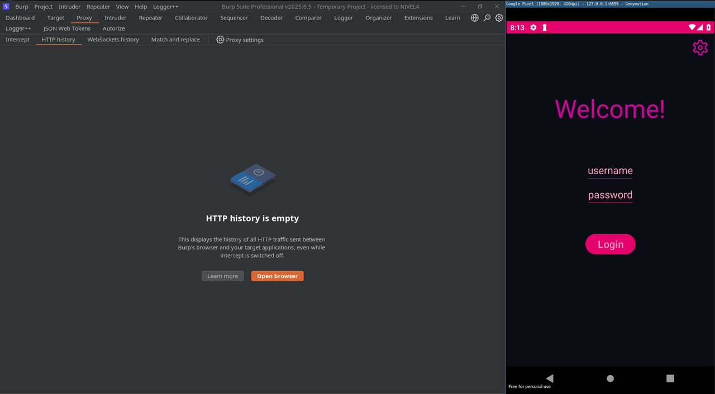This screenshot has height=394, width=715.
Task: Open the Comparer tab
Action: tap(308, 18)
